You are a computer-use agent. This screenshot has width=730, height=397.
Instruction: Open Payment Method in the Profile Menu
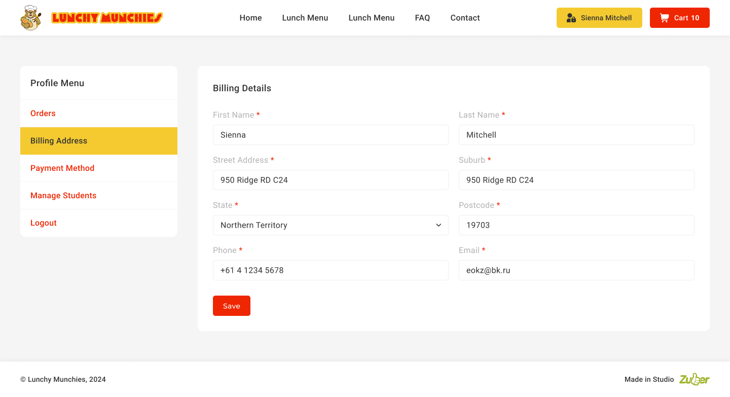coord(62,168)
